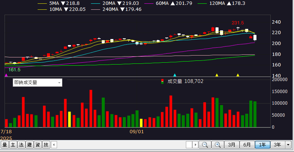Open the 法 institutional investors indicator button

coord(21,144)
